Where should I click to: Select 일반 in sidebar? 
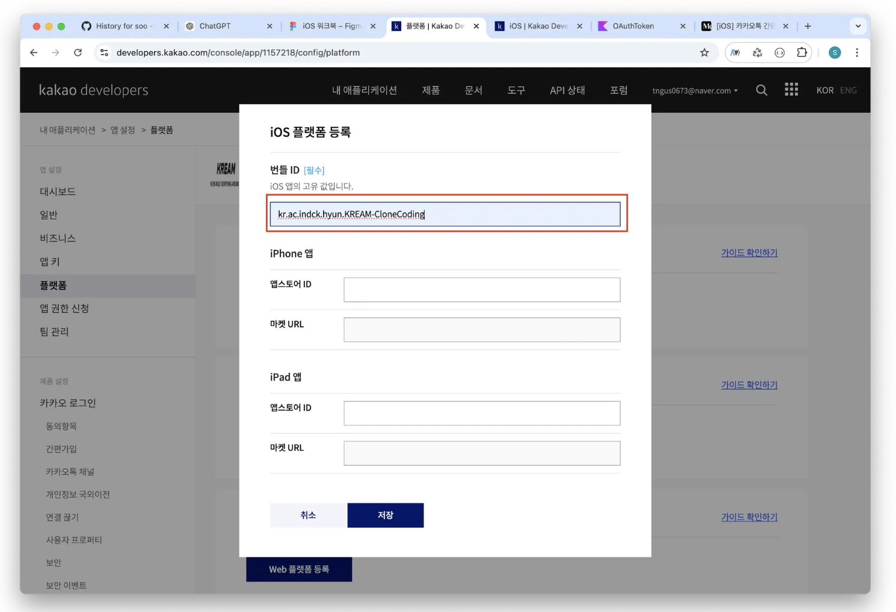click(x=49, y=215)
